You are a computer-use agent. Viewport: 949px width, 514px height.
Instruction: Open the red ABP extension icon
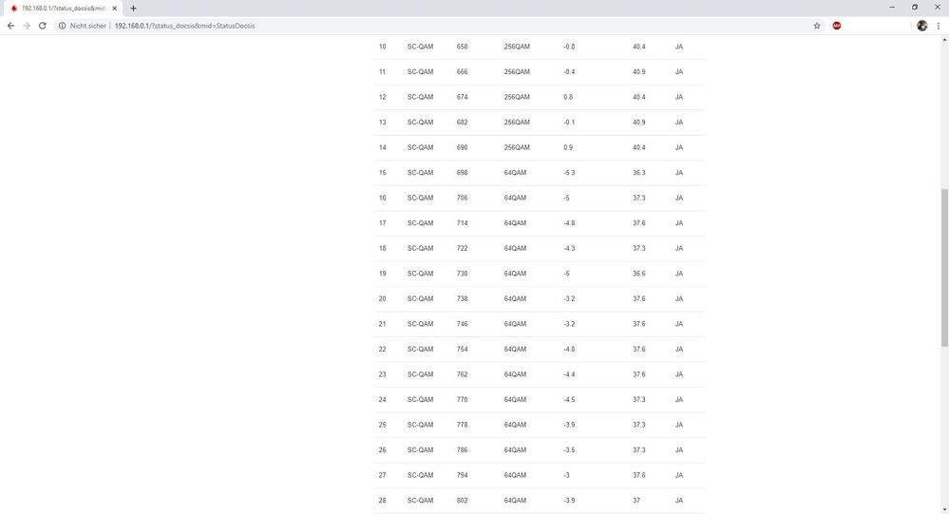(836, 26)
